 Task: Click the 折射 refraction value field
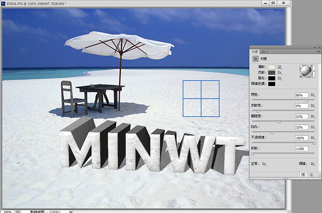[301, 149]
